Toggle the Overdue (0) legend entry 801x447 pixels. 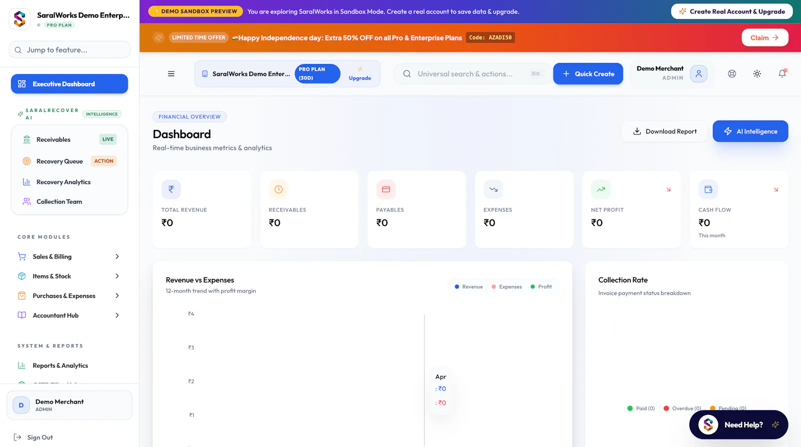(682, 408)
